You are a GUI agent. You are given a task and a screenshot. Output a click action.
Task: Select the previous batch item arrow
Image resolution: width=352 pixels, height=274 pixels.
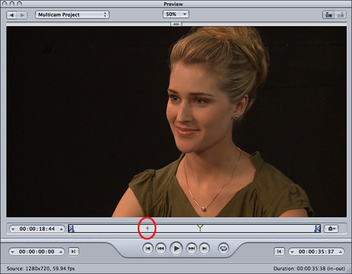pos(12,15)
